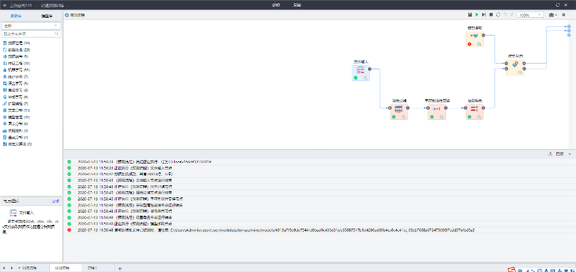Screen dimensions: 576x272
Task: Open the 日志 log dropdown
Action: point(563,154)
